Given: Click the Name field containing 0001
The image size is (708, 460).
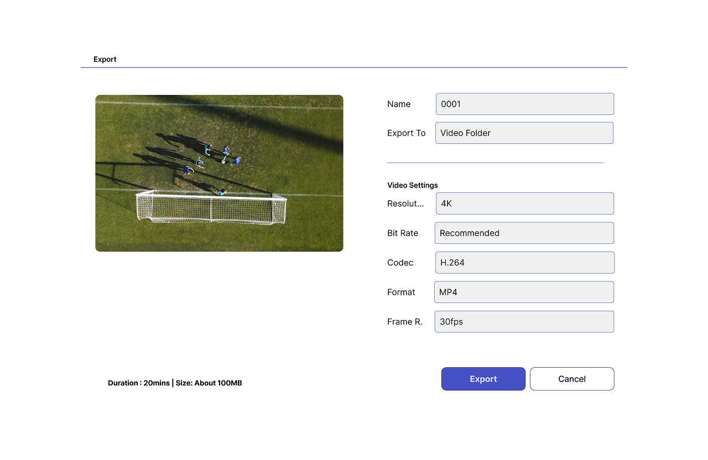Looking at the screenshot, I should pyautogui.click(x=524, y=104).
